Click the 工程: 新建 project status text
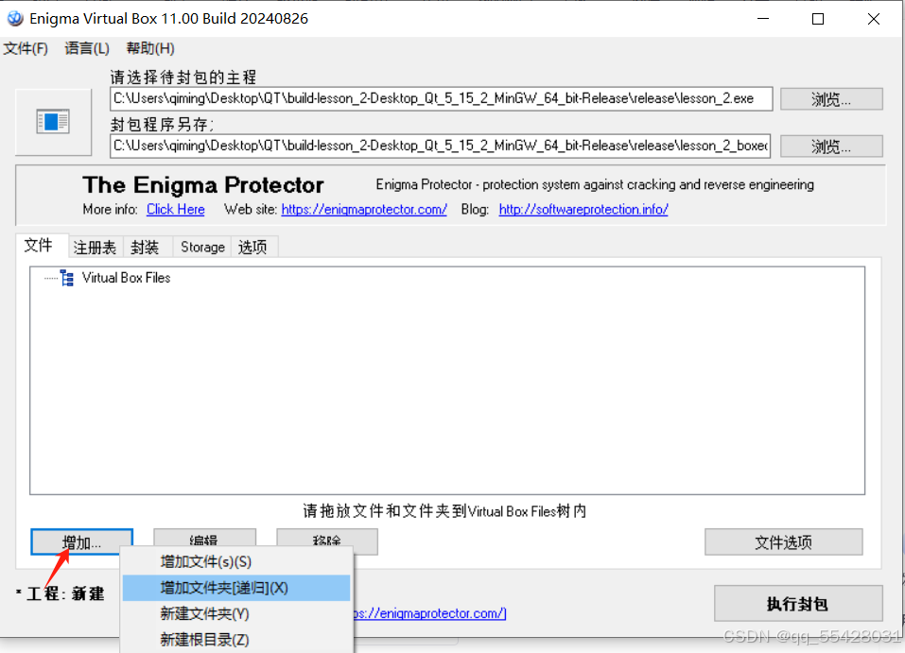 [x=61, y=593]
